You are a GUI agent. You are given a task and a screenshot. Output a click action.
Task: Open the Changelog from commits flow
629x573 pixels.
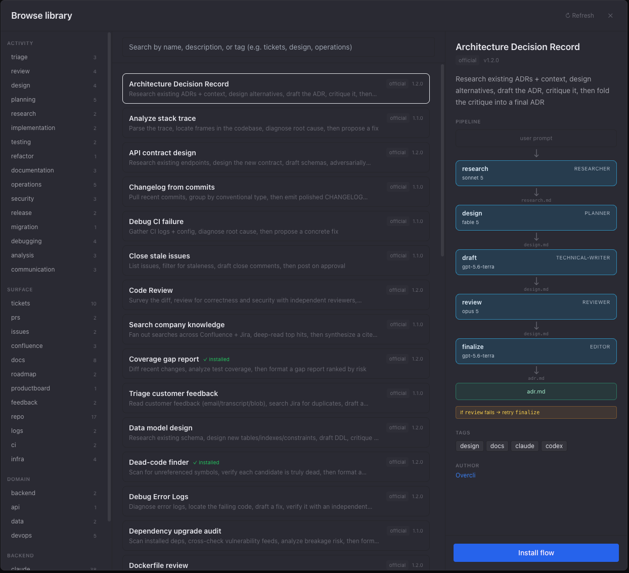coord(276,192)
